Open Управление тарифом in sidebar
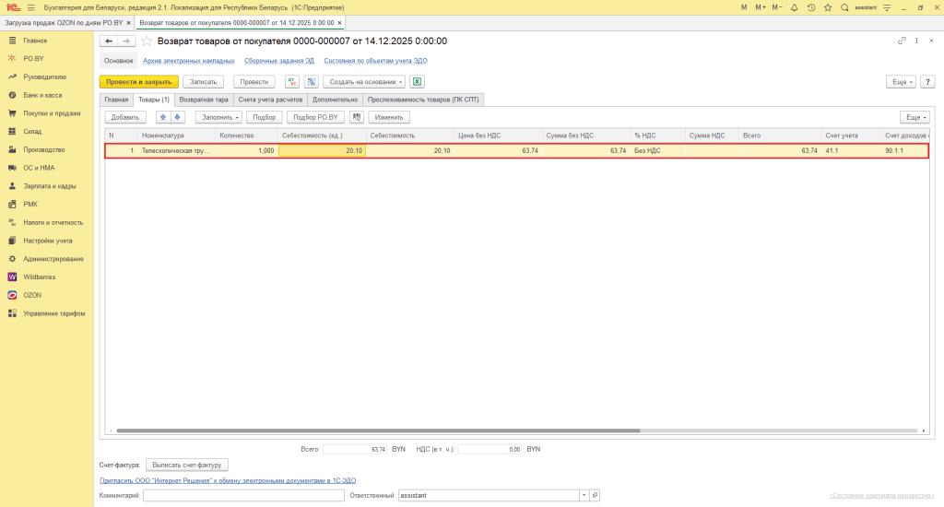 (x=54, y=313)
